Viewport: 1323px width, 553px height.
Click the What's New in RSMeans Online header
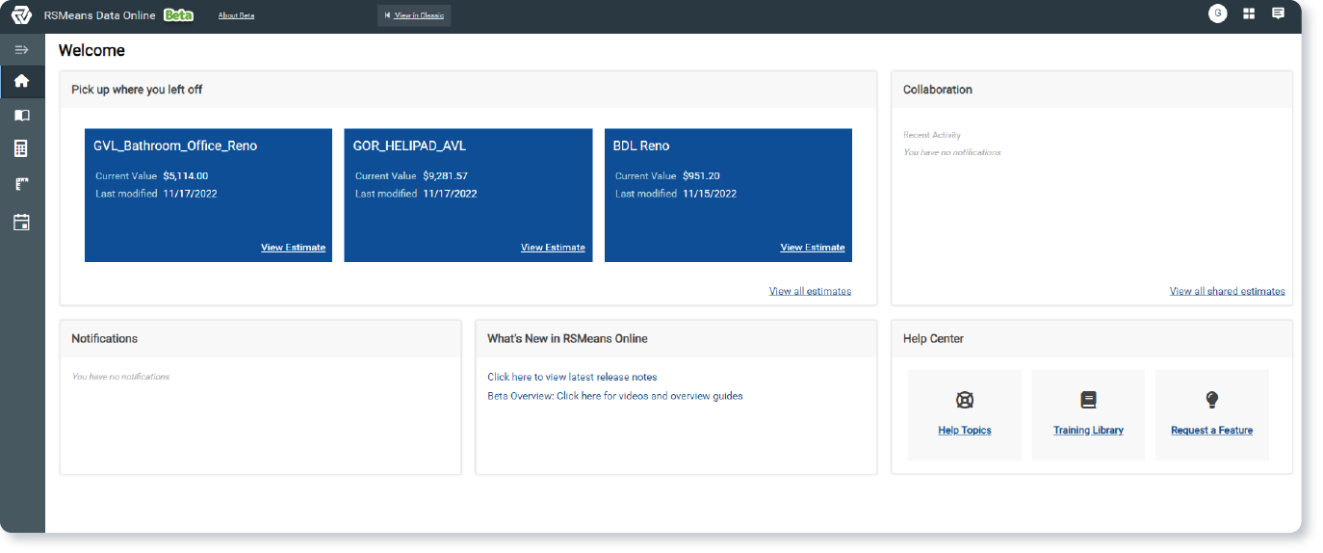pos(567,339)
